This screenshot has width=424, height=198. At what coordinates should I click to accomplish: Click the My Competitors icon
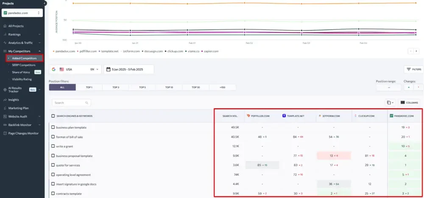[x=5, y=51]
